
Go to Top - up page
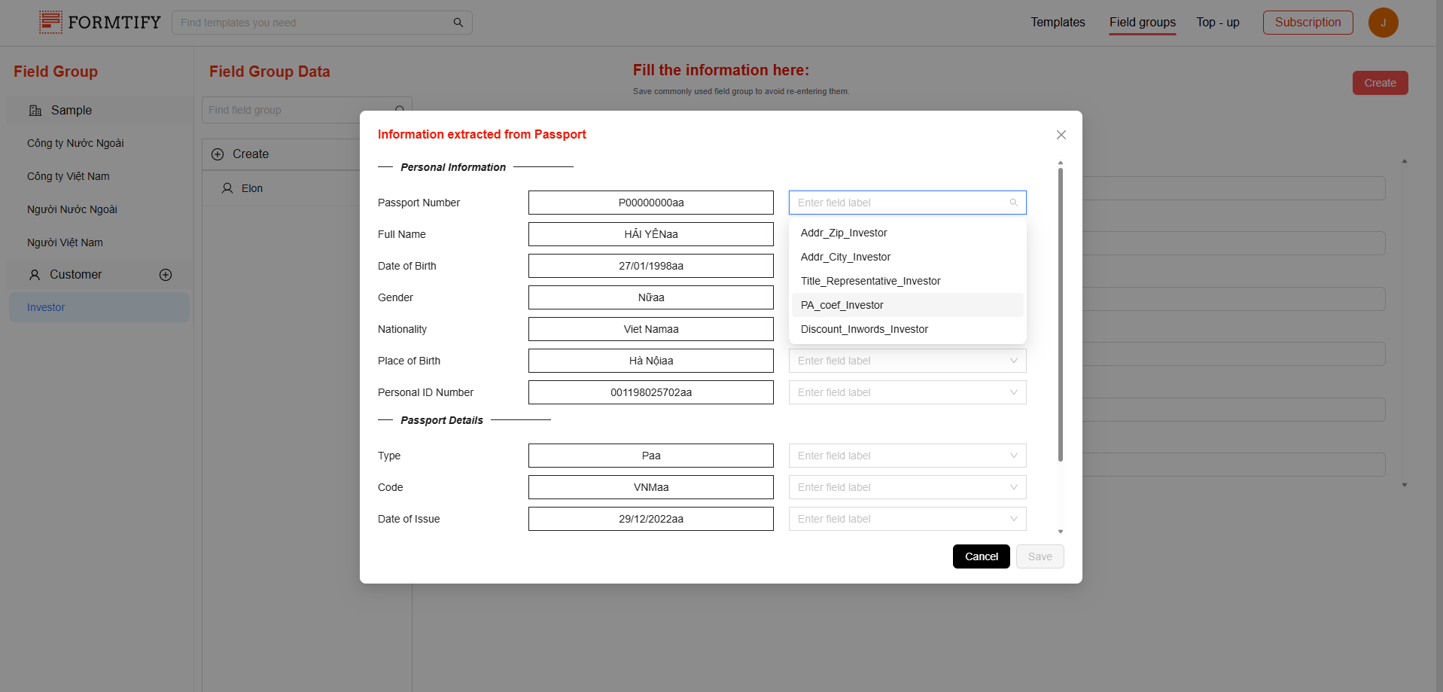pos(1217,23)
